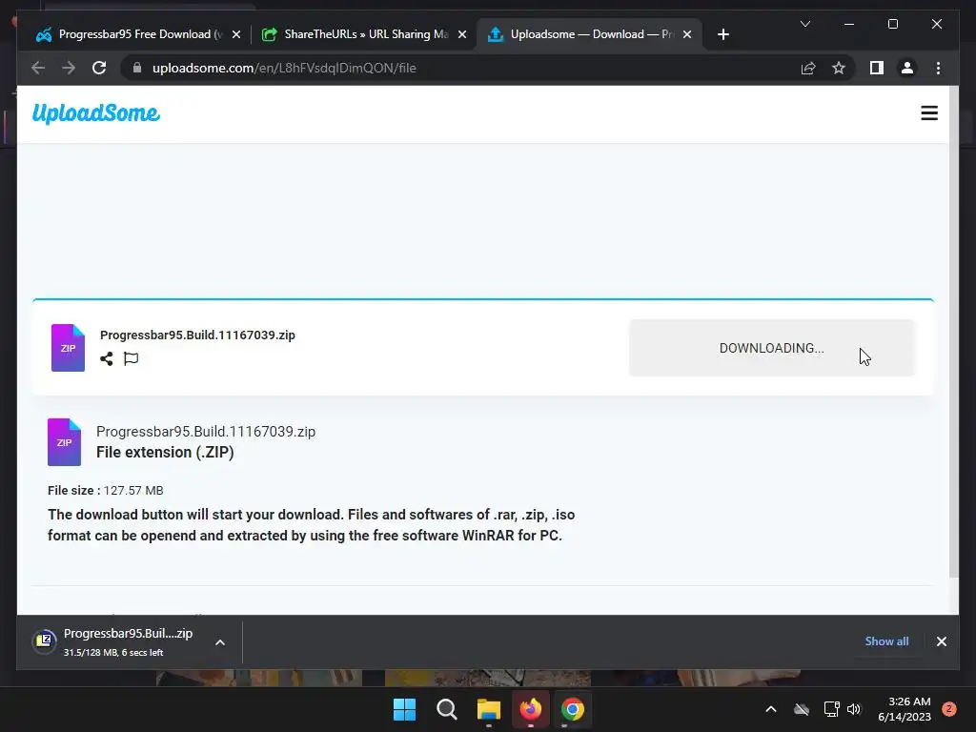Open the tab search dropdown arrow
The height and width of the screenshot is (732, 976).
tap(804, 24)
